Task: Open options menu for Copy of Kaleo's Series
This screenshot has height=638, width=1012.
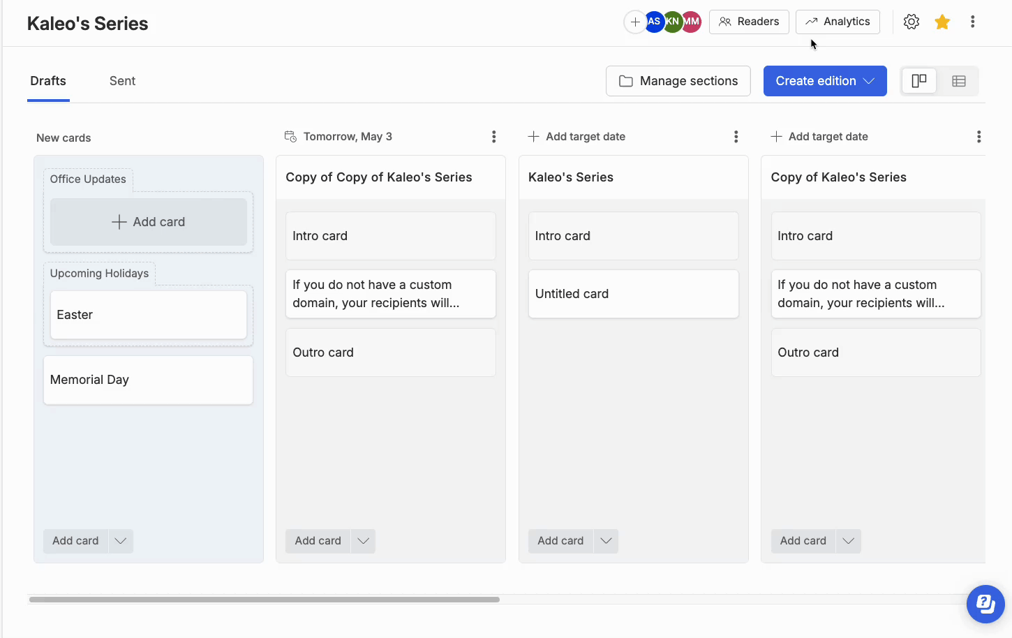Action: coord(978,137)
